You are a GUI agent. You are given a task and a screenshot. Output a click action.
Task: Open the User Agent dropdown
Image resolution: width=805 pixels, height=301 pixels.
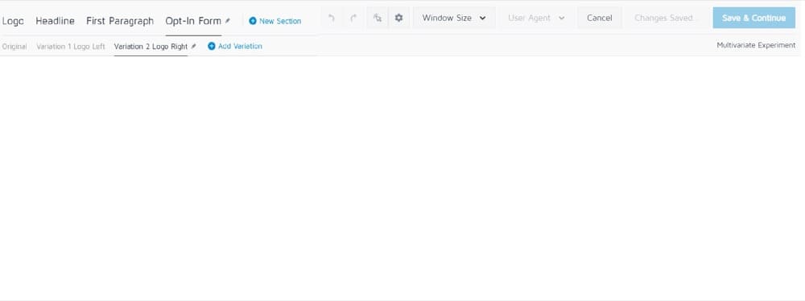[x=536, y=18]
